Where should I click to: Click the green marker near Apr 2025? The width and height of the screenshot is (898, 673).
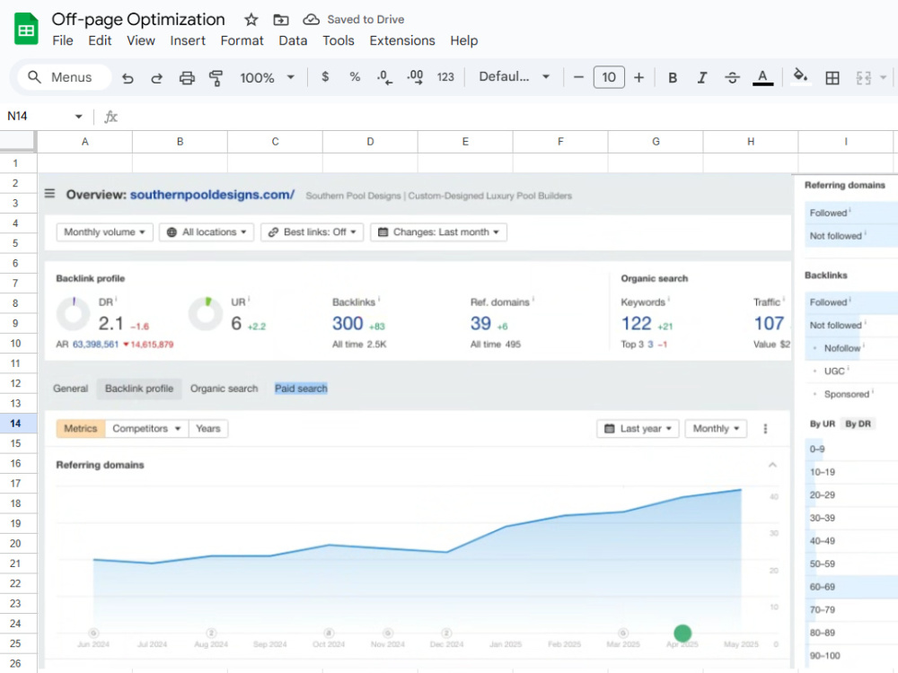click(x=682, y=633)
